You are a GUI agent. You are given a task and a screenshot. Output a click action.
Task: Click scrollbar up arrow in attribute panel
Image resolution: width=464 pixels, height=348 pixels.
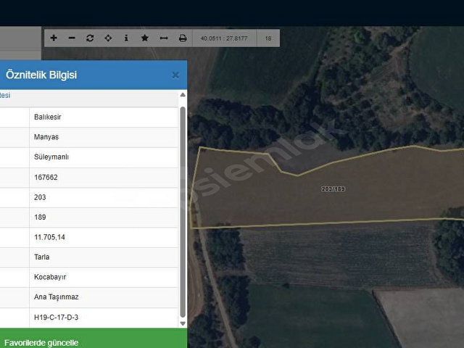pyautogui.click(x=183, y=95)
